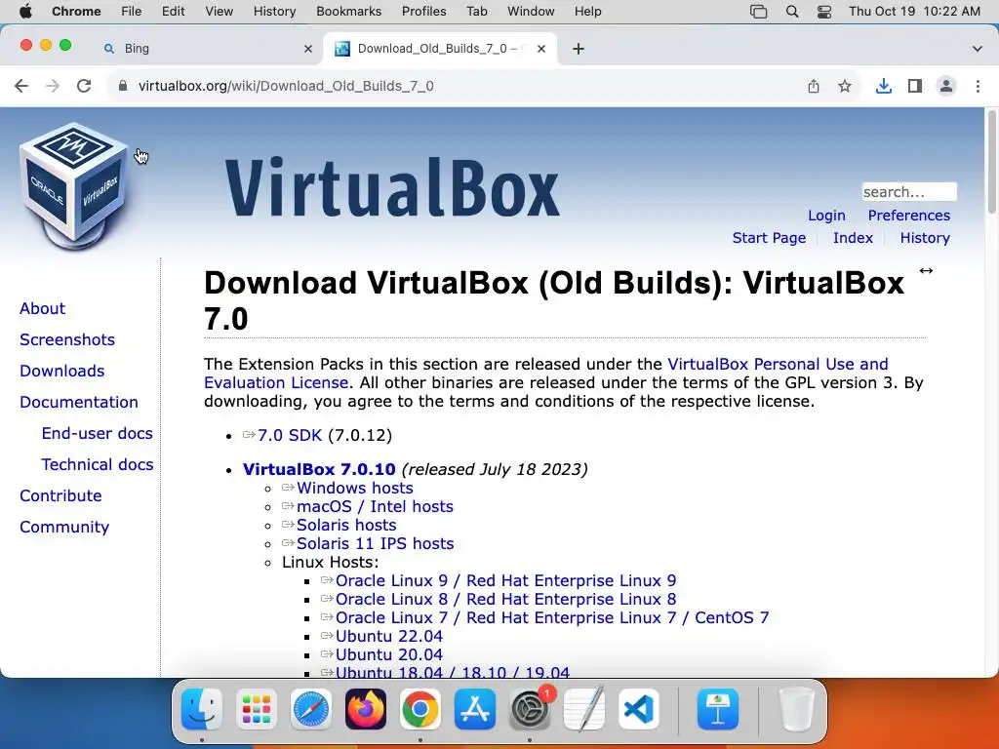Open the View menu
Image resolution: width=999 pixels, height=749 pixels.
tap(219, 12)
